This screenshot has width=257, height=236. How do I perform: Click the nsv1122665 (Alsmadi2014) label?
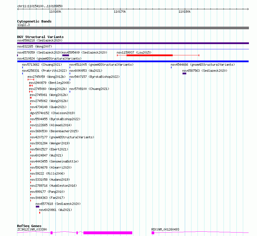coord(51,125)
